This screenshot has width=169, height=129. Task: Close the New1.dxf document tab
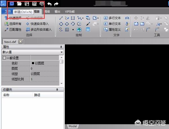click(x=20, y=42)
